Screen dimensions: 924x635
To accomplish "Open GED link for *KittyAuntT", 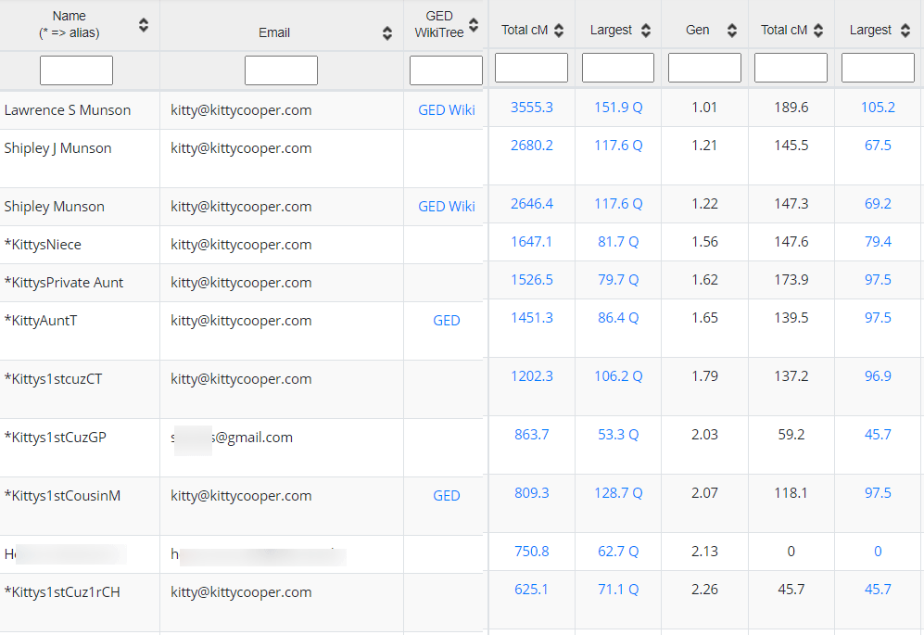I will [447, 320].
